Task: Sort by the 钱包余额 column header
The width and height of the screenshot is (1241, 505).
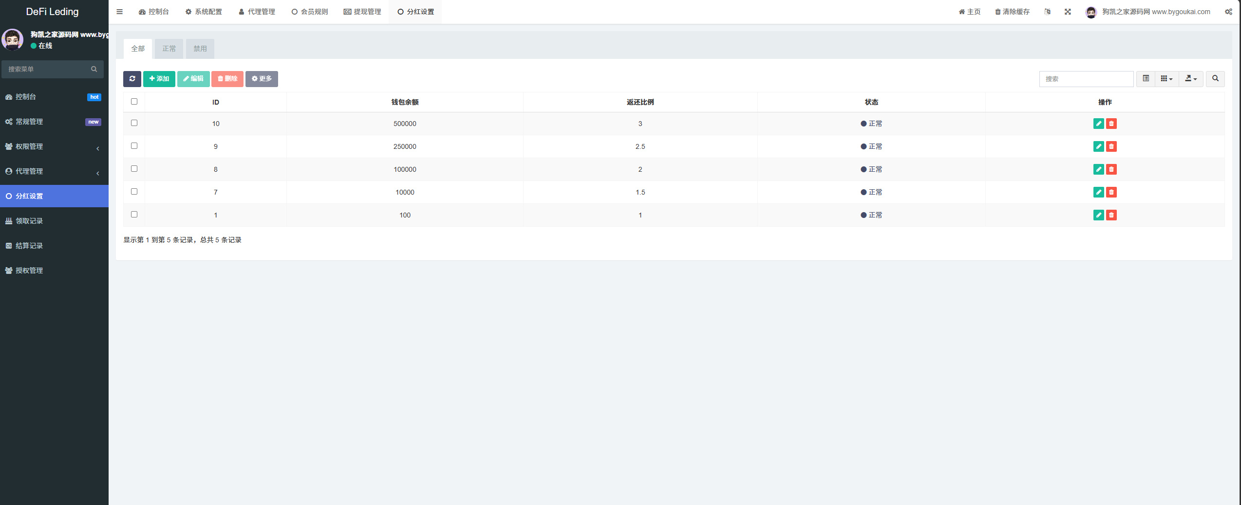Action: pos(405,102)
